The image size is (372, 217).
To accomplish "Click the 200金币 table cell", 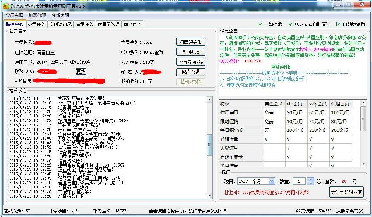I will click(318, 130).
